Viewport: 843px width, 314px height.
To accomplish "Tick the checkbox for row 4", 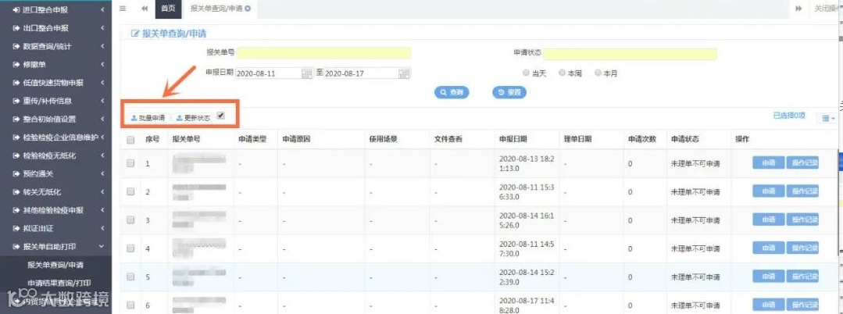I will pyautogui.click(x=130, y=248).
